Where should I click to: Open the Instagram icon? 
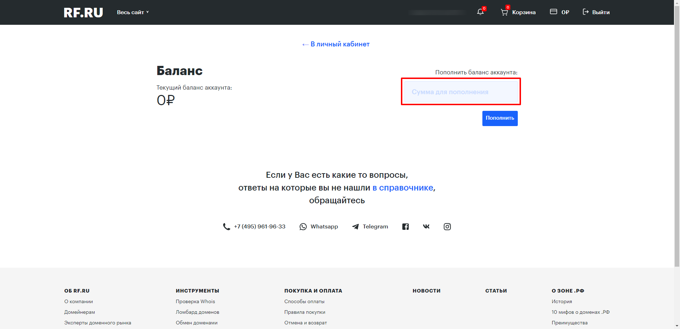[447, 227]
